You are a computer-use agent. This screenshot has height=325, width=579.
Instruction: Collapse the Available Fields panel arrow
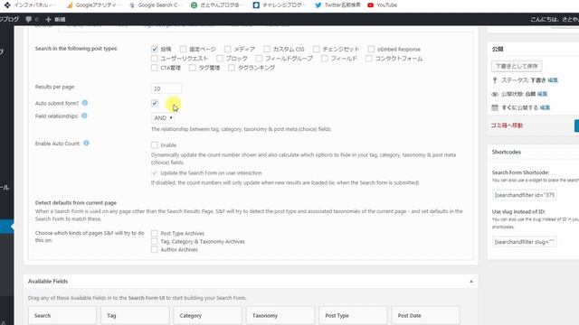471,282
